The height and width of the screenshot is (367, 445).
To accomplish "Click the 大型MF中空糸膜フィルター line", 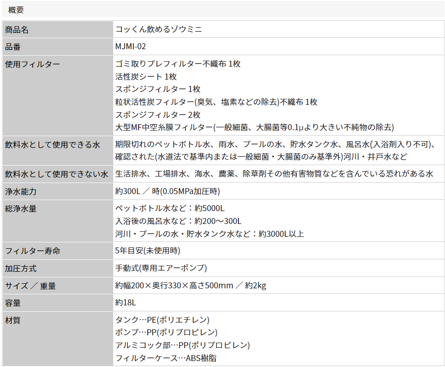I will (254, 127).
